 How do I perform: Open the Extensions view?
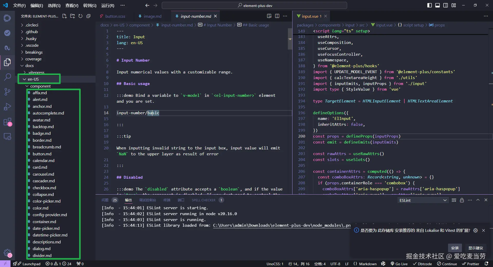[7, 122]
